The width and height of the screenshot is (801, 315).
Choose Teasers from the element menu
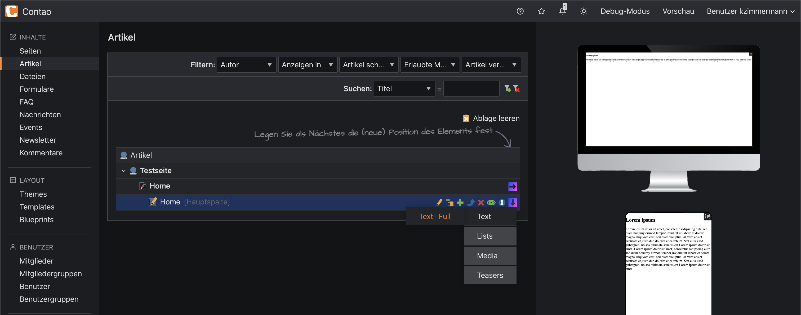point(490,275)
